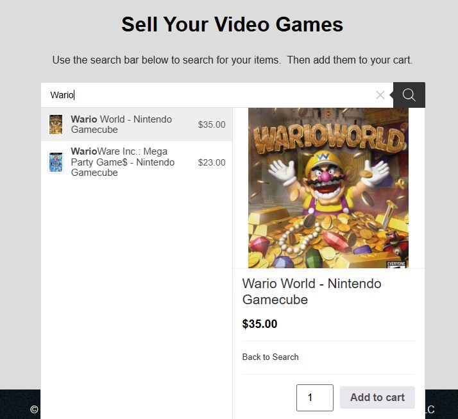Click the magnifying glass search button
This screenshot has width=458, height=419.
[x=409, y=95]
